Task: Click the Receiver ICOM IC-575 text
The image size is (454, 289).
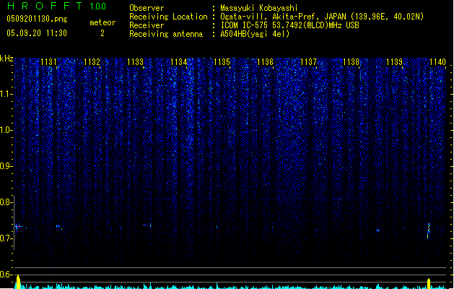Action: tap(290, 25)
